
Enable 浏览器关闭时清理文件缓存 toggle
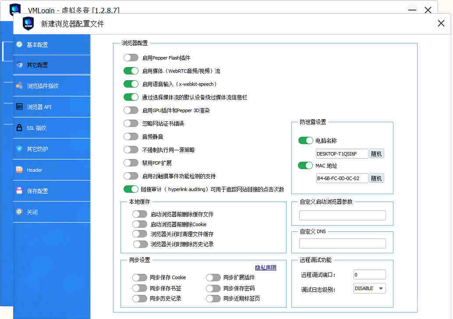(x=140, y=234)
